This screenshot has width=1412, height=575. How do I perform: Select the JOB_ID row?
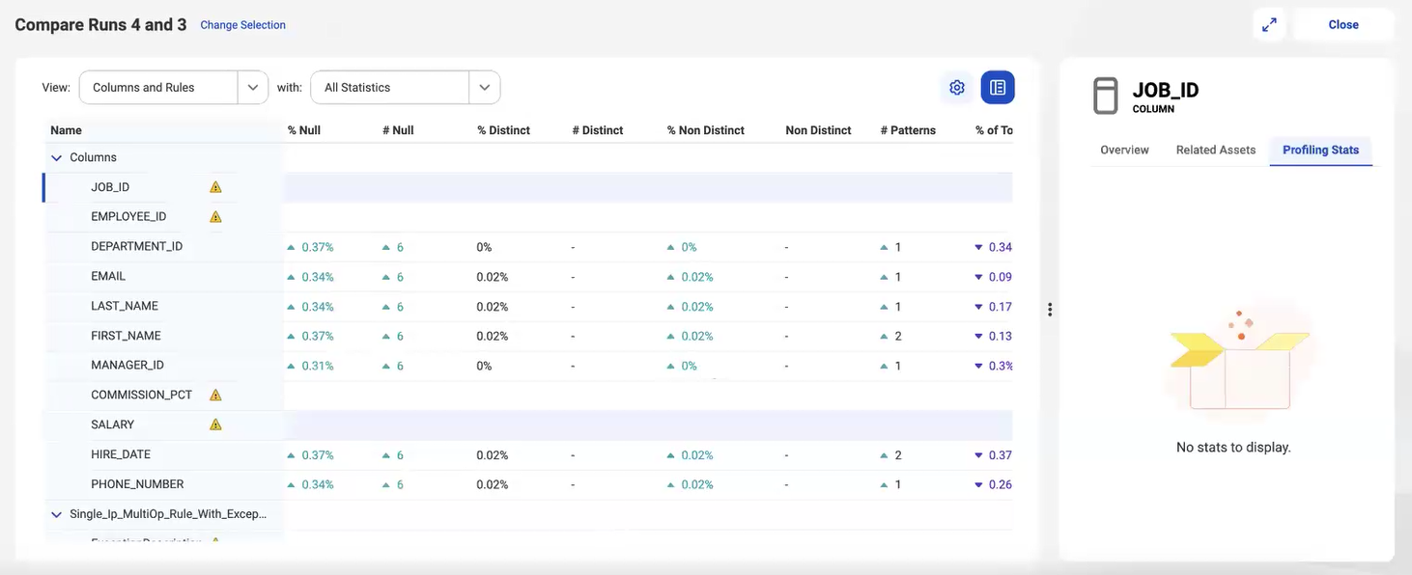point(528,187)
